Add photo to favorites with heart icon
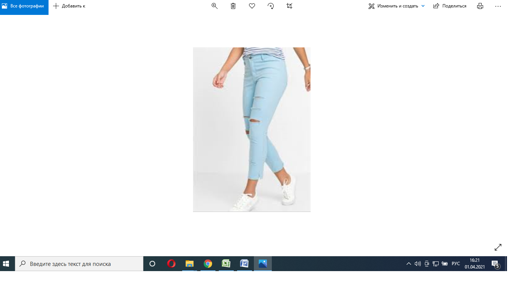 (x=252, y=6)
